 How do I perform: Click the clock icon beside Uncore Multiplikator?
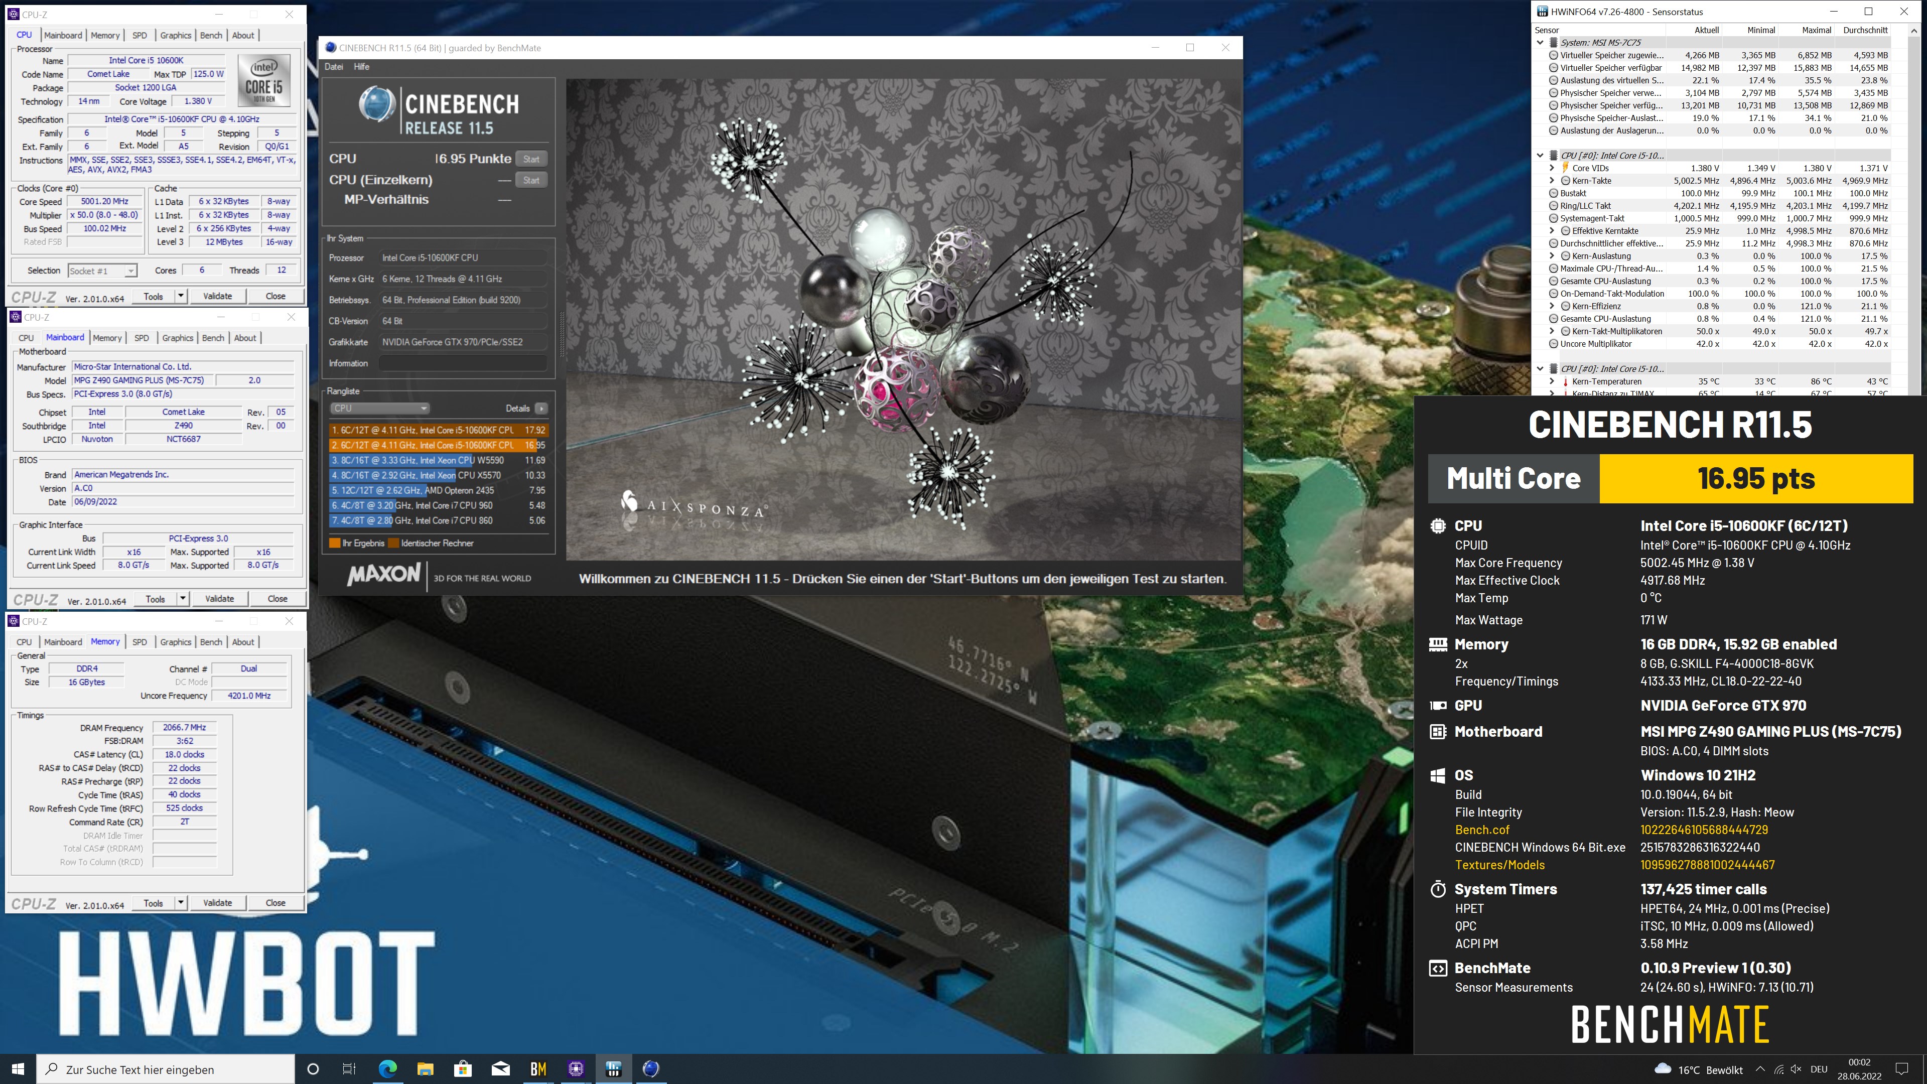[1553, 344]
